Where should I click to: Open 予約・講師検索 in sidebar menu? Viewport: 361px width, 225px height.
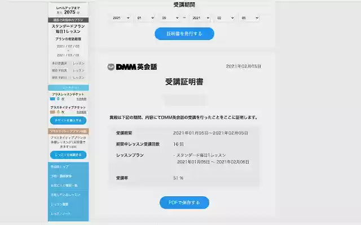click(x=68, y=176)
